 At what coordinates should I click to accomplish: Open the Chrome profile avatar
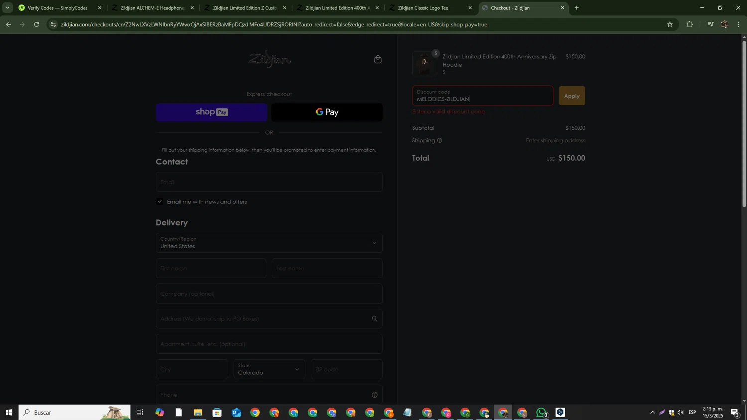tap(724, 24)
